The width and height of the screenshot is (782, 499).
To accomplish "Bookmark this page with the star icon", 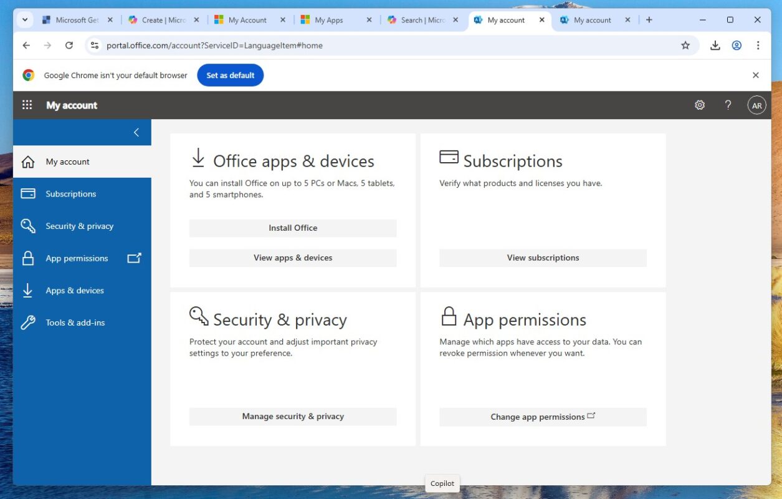I will click(685, 46).
